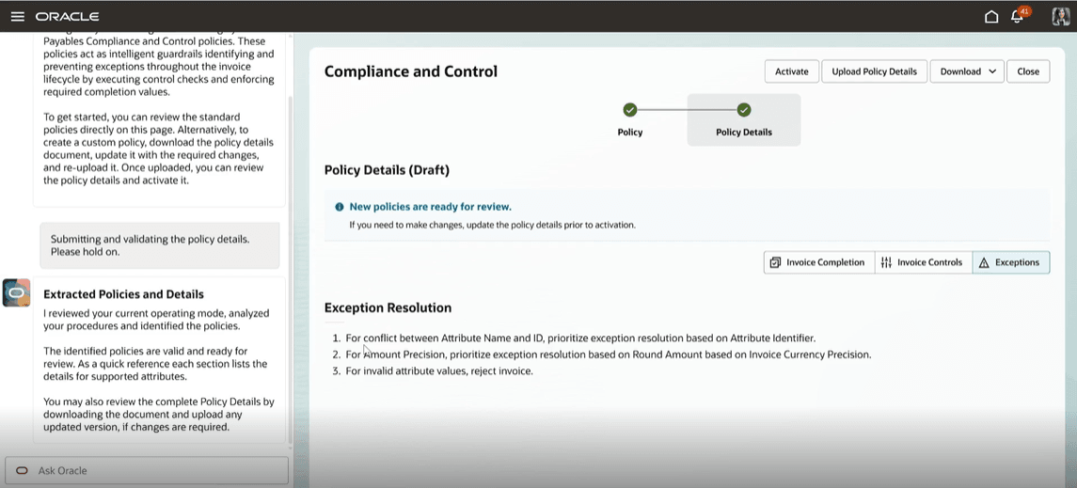The height and width of the screenshot is (488, 1077).
Task: Click the Policy step label
Action: pyautogui.click(x=630, y=132)
